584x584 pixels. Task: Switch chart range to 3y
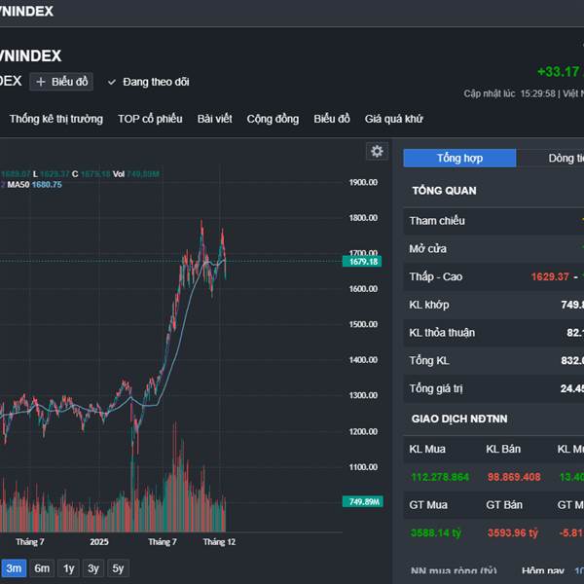click(x=93, y=568)
